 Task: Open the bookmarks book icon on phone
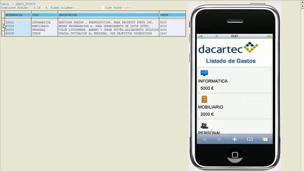[x=250, y=139]
